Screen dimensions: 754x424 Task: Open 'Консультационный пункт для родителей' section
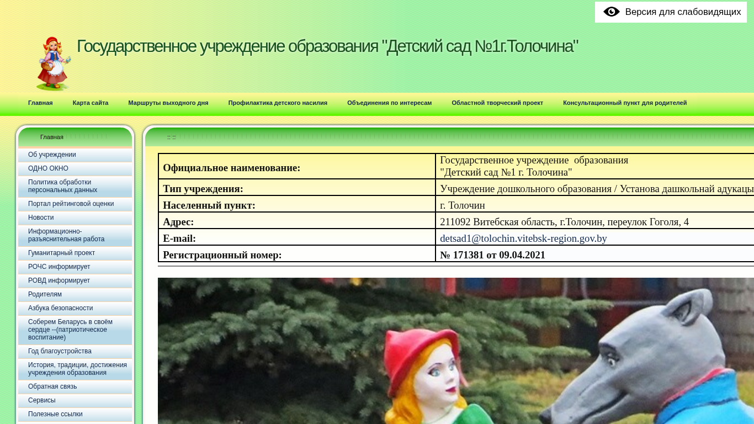pos(625,103)
